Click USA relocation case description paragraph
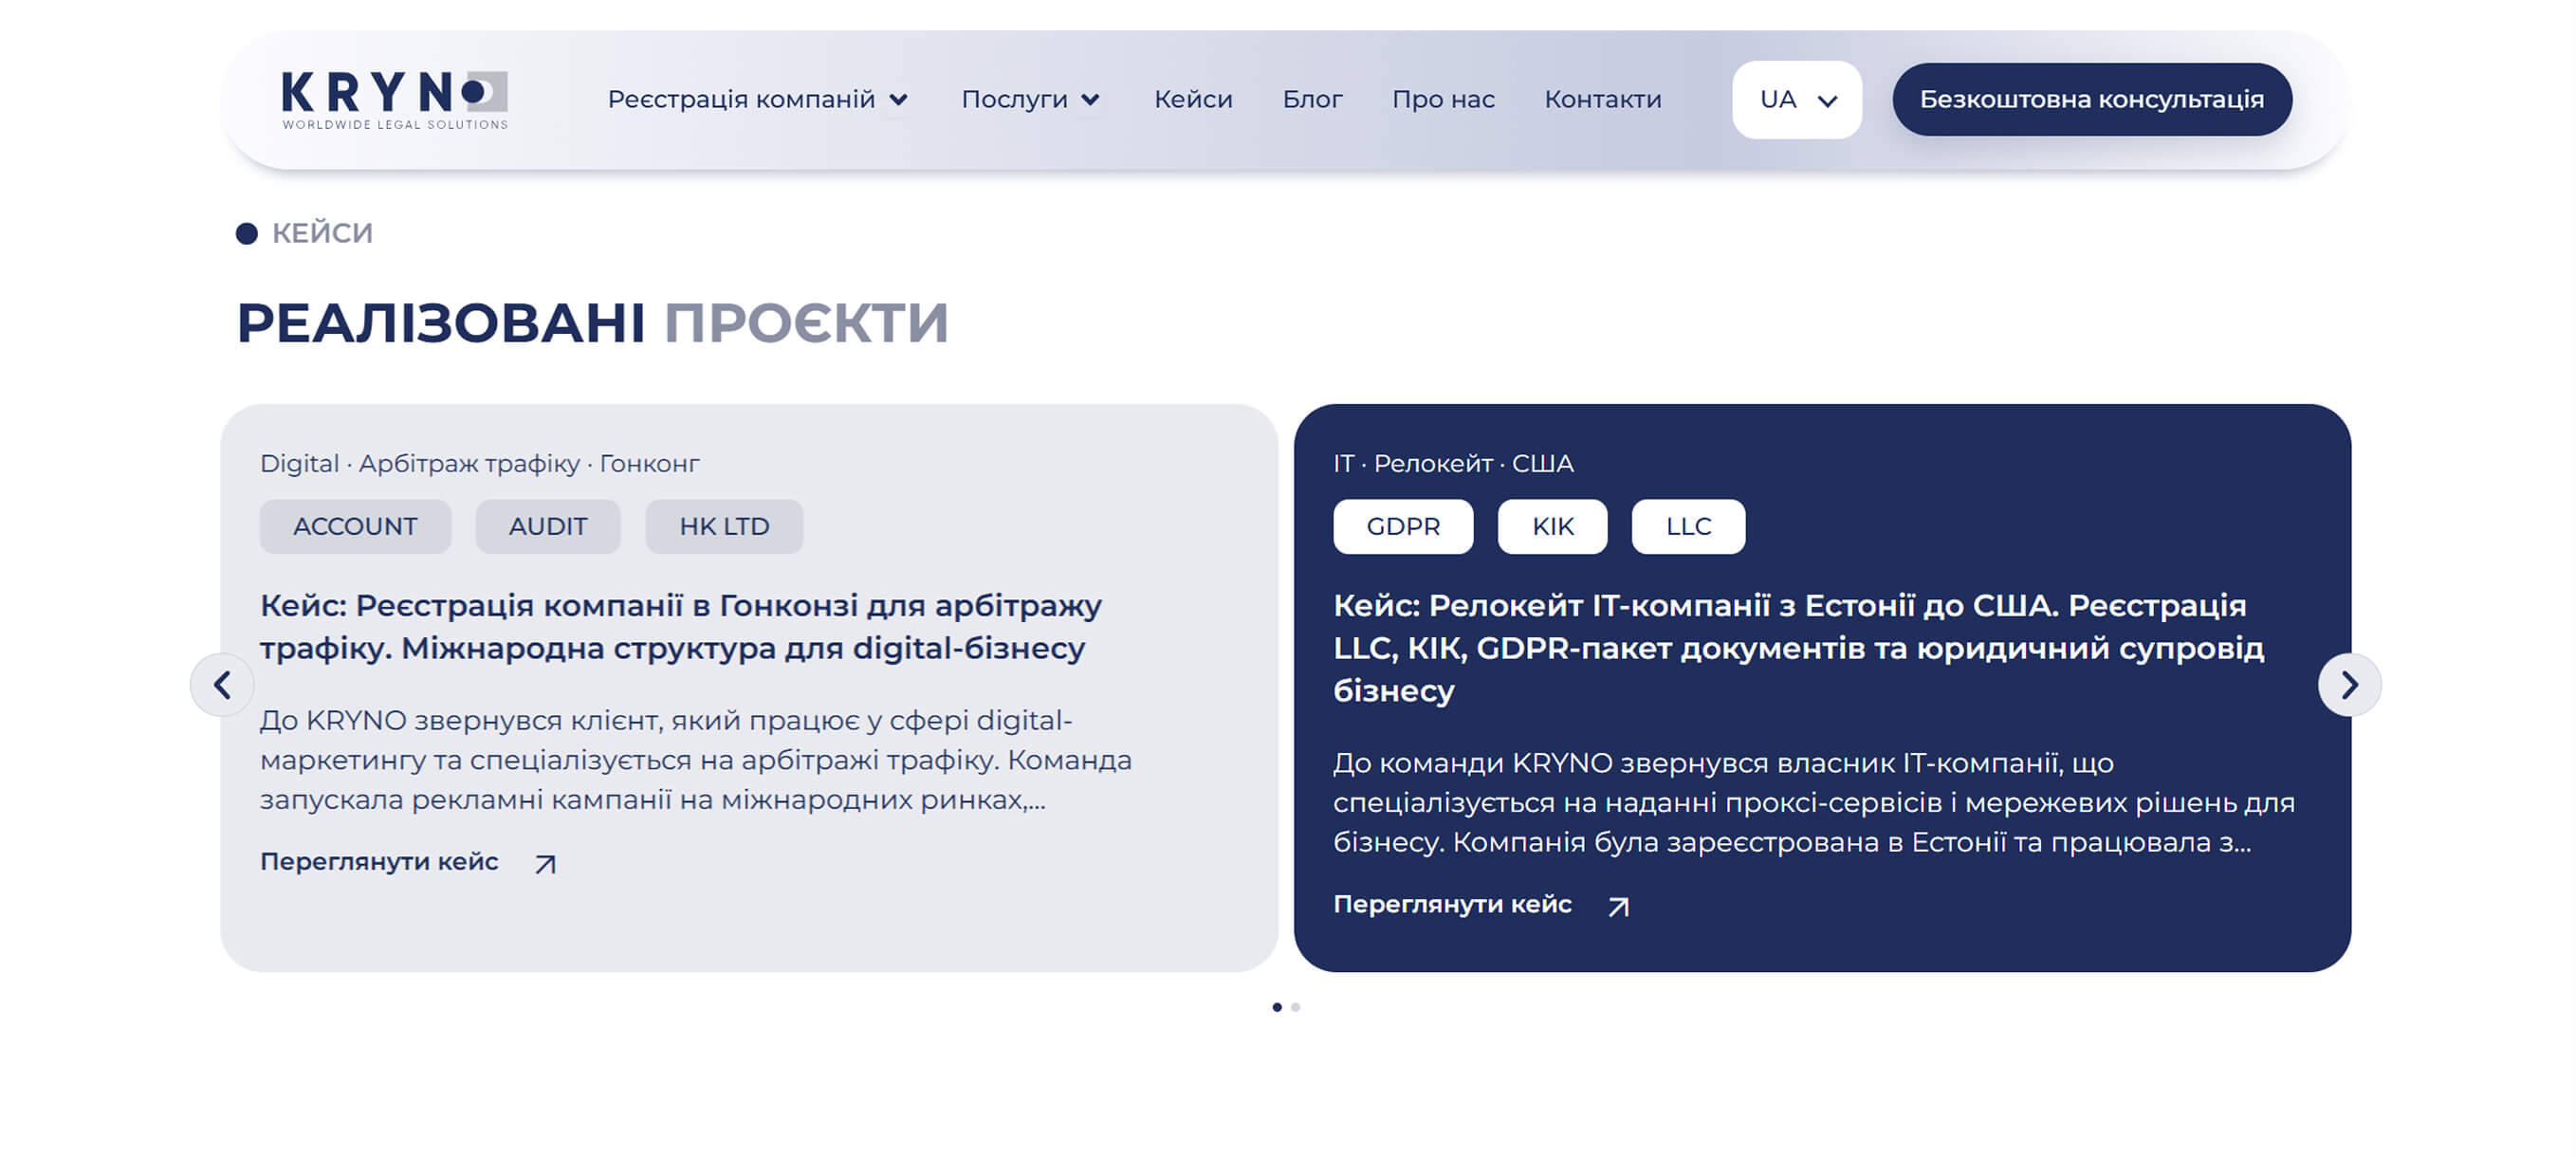Screen dimensions: 2576x1157 [x=1814, y=803]
